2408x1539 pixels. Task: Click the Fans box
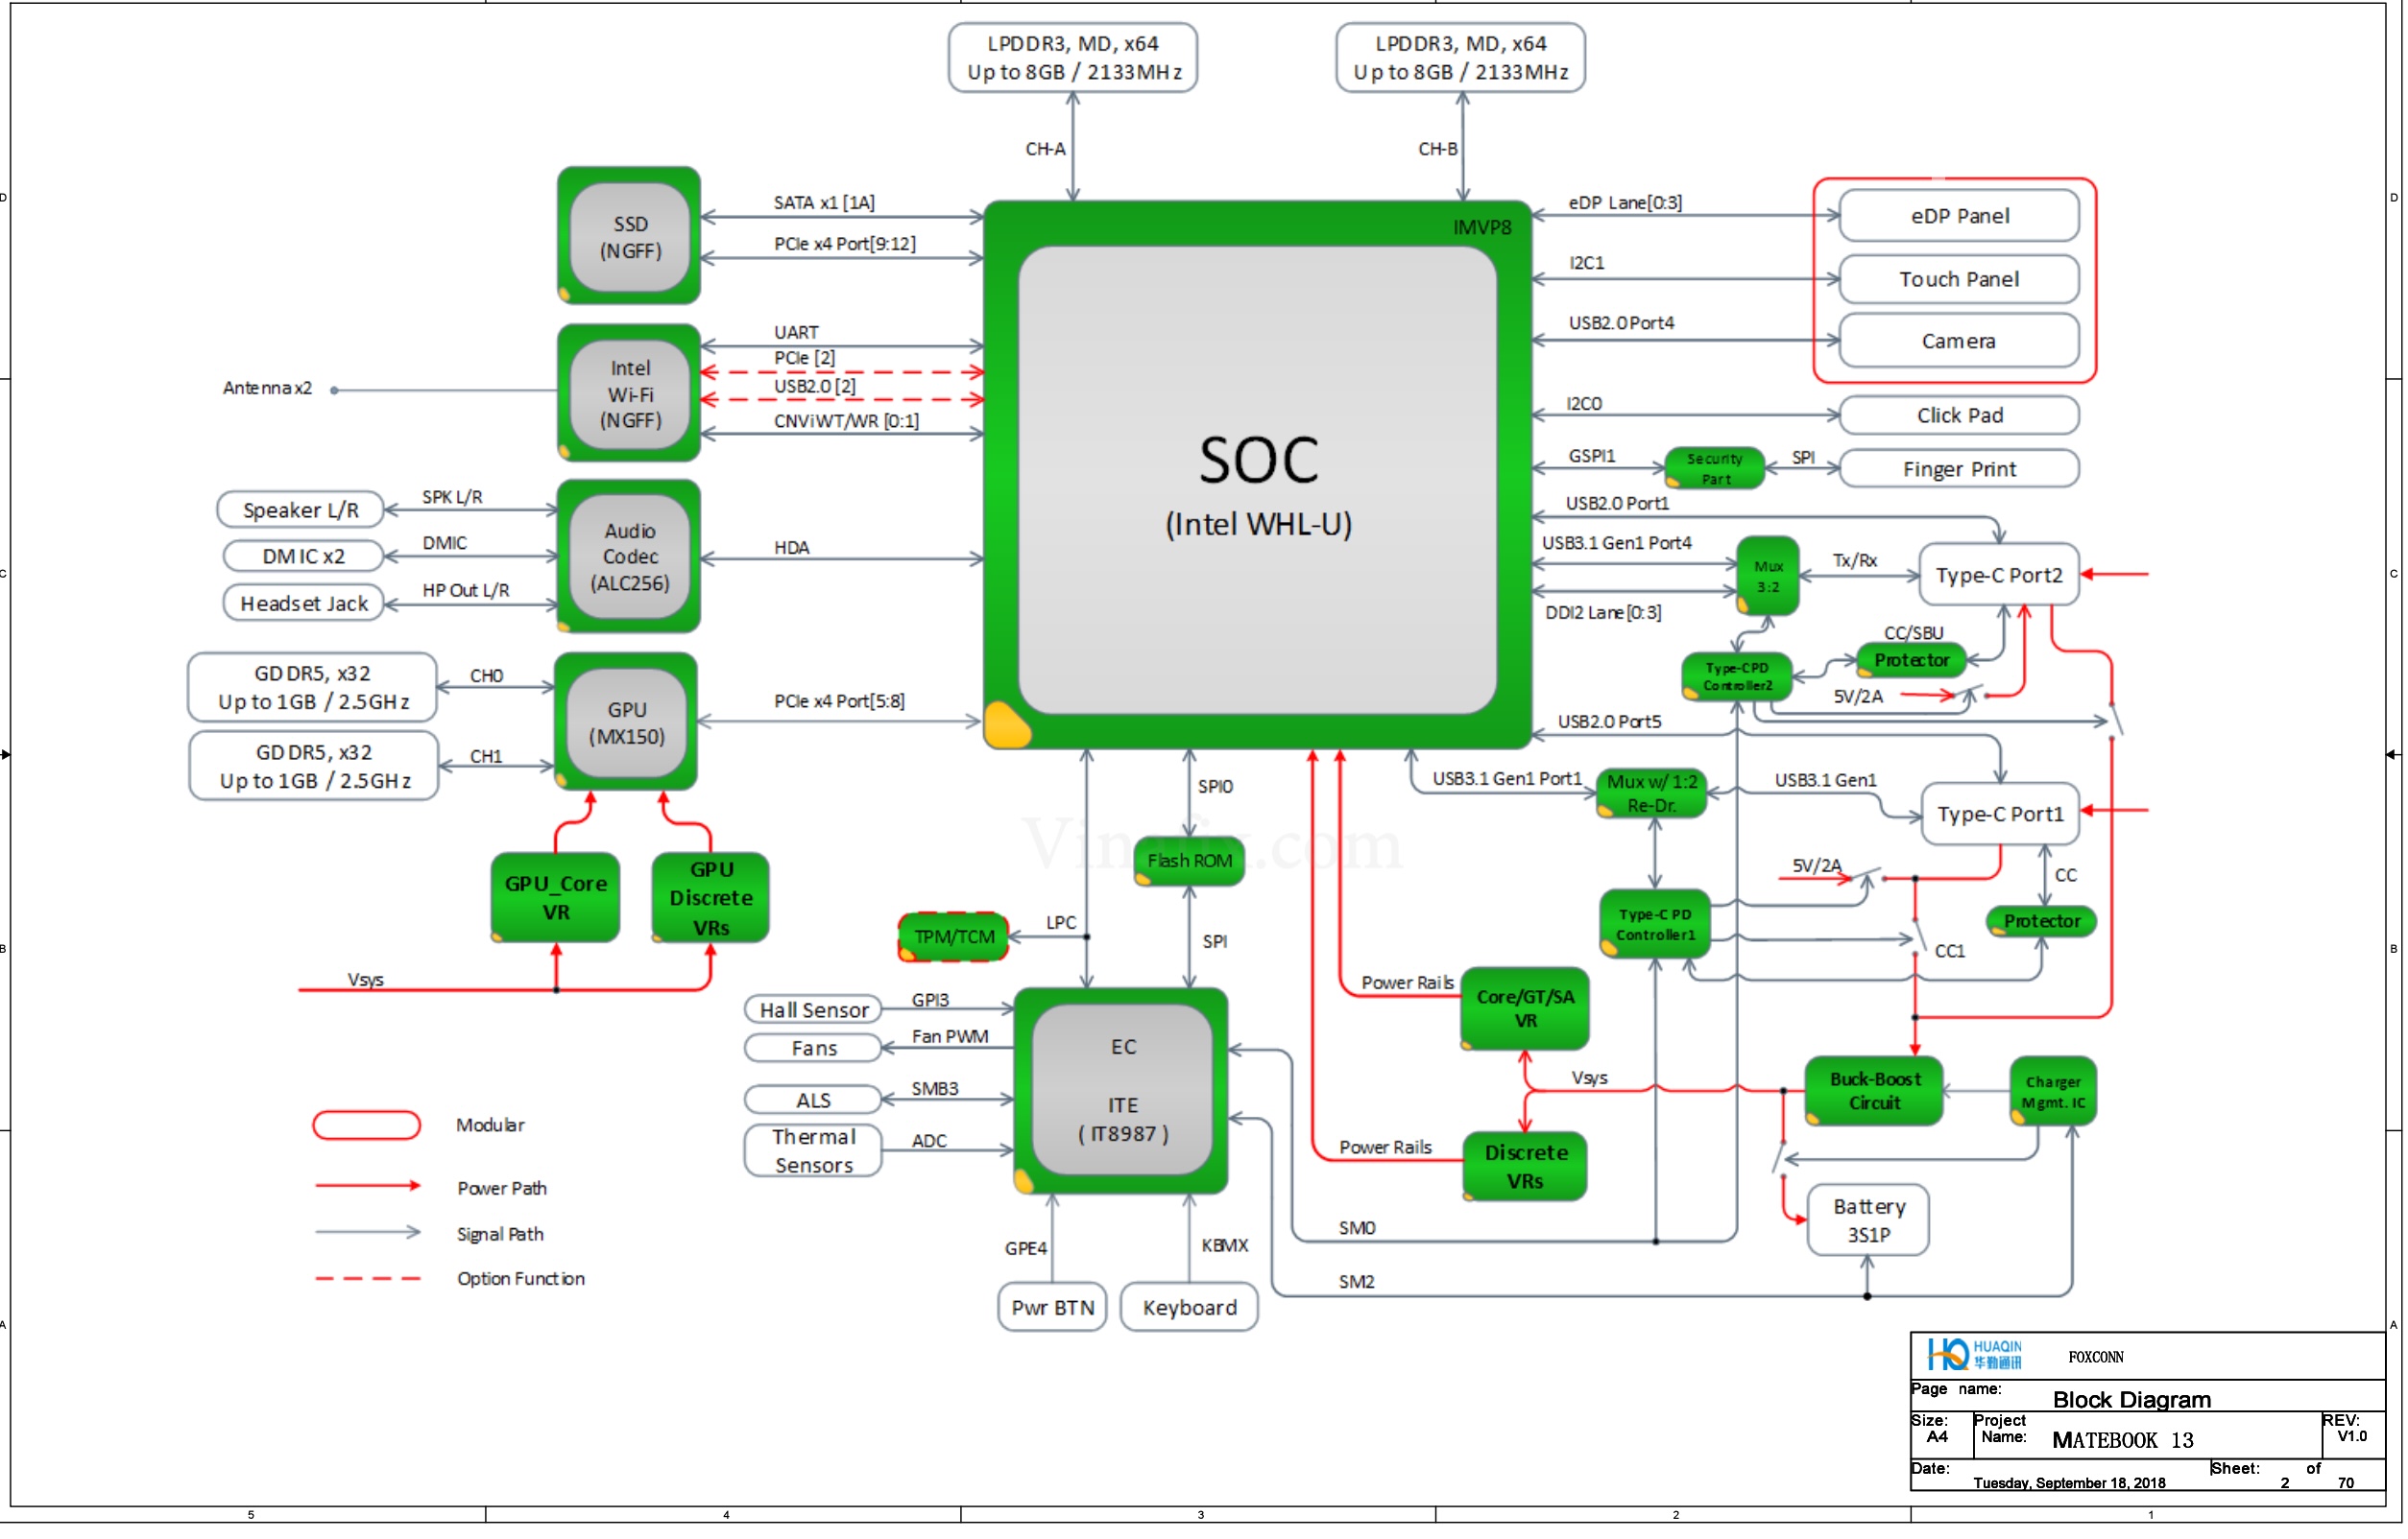[x=814, y=1049]
